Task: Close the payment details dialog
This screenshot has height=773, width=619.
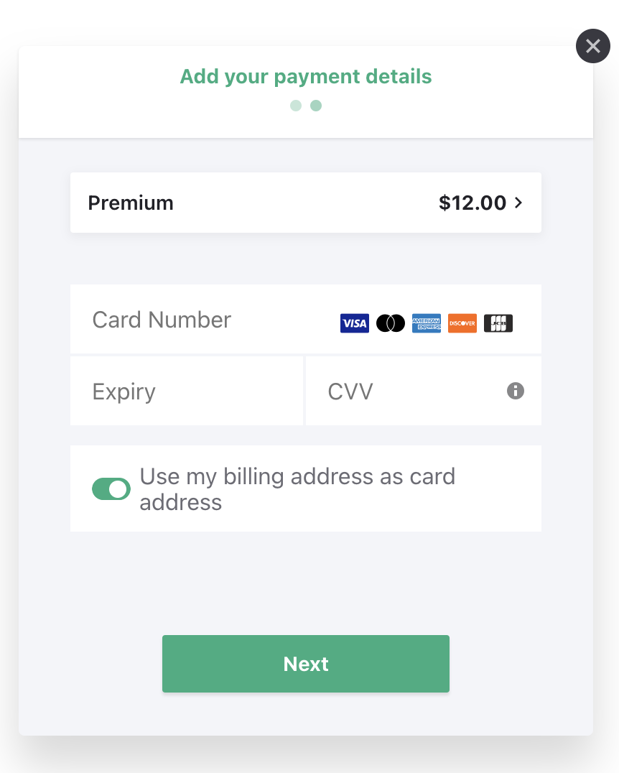Action: click(x=593, y=46)
